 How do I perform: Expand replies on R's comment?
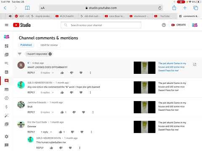(x=47, y=73)
